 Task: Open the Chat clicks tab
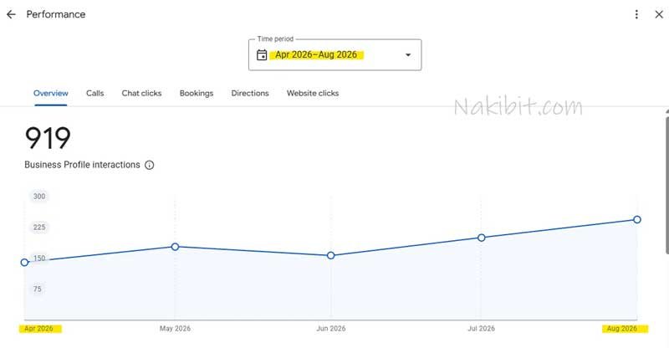coord(141,93)
